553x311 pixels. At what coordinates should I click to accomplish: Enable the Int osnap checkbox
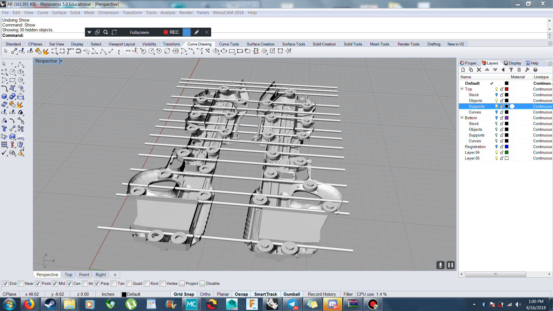pos(85,284)
